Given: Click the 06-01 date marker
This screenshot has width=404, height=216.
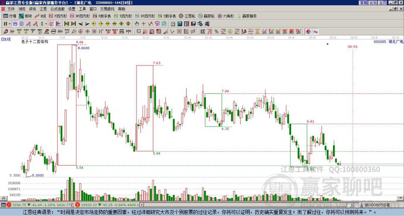Looking at the screenshot, I should pos(352,47).
